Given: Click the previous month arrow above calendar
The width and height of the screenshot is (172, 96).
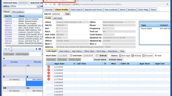Looking at the screenshot, I should [x=4, y=59].
